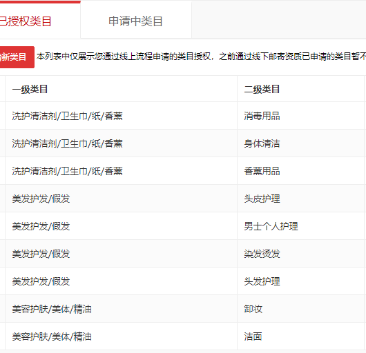Click the 卸妆 cell

click(253, 309)
